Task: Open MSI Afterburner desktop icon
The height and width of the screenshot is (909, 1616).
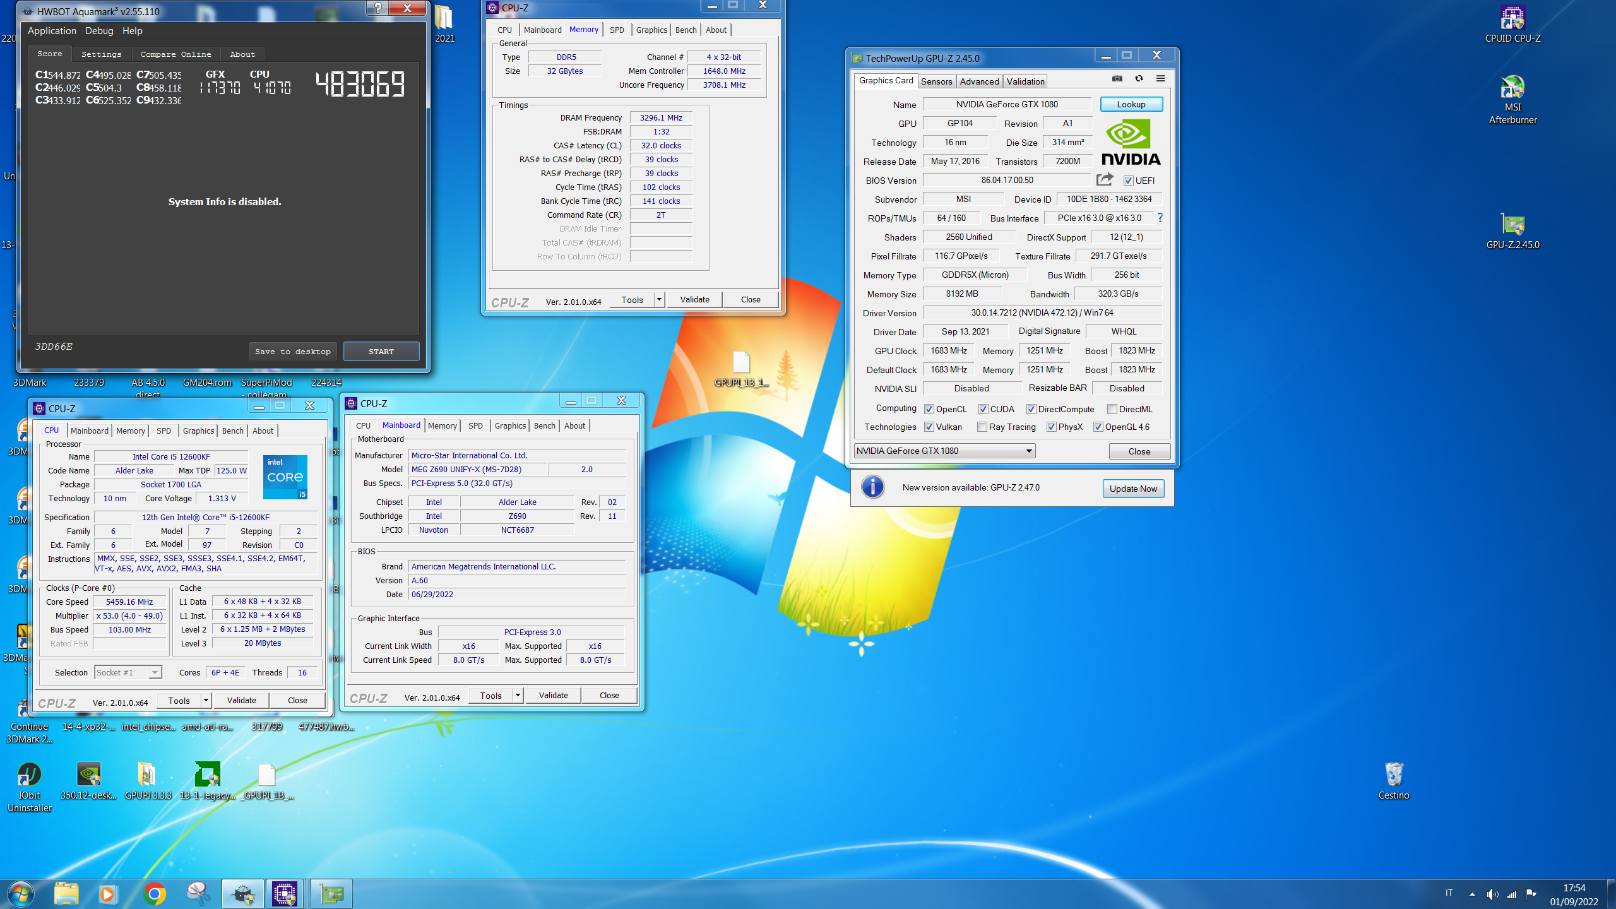Action: tap(1512, 100)
